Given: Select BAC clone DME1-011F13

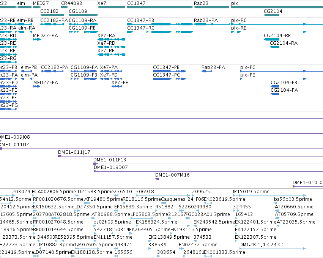Looking at the screenshot, I should click(x=208, y=164).
